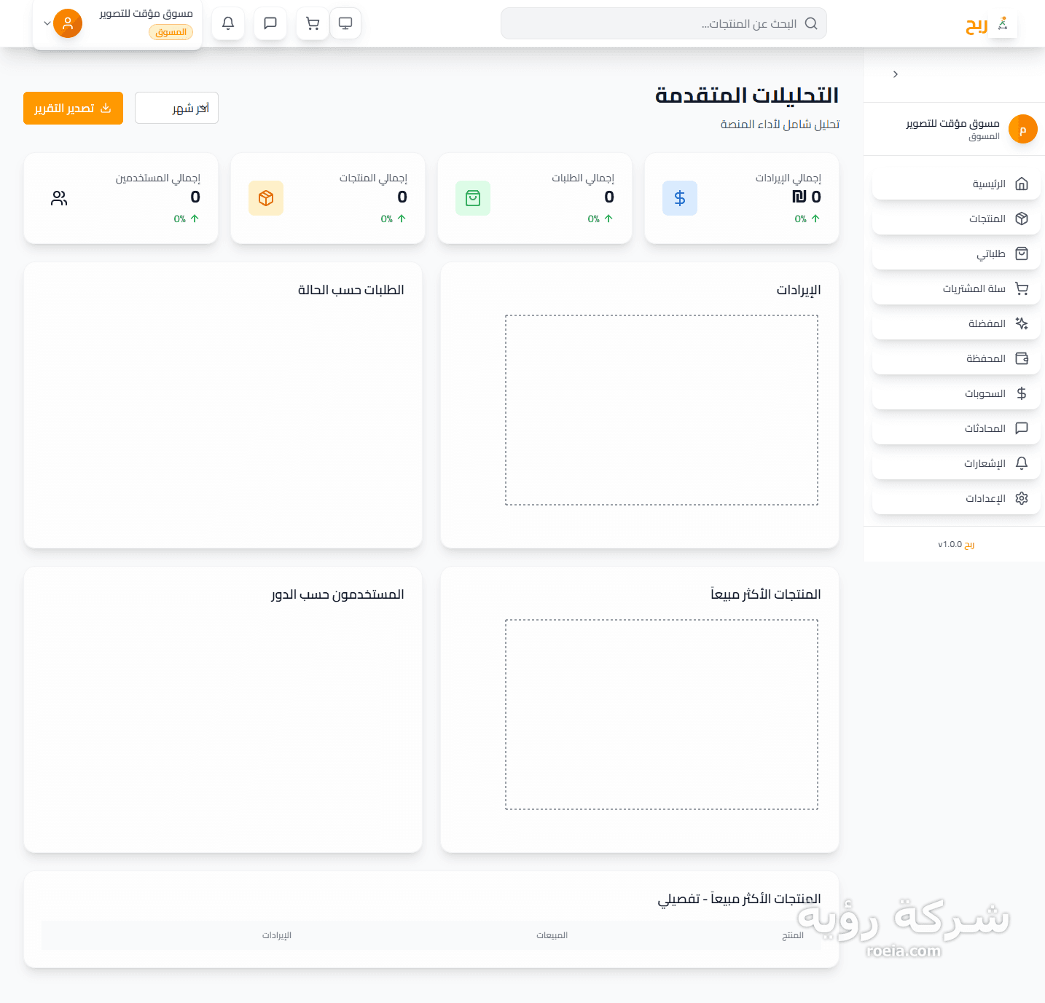
Task: Click the cart icon beside سلة المشتريات
Action: pyautogui.click(x=1022, y=288)
